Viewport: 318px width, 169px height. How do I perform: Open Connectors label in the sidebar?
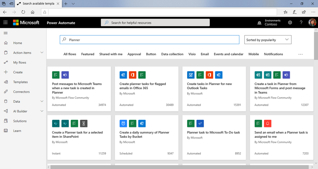(21, 92)
